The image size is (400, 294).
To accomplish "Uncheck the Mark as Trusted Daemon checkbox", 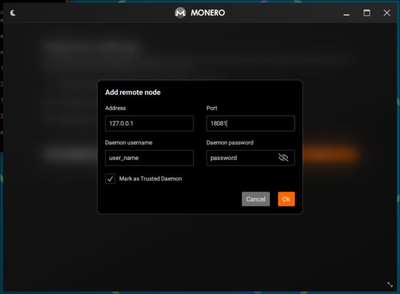I will click(x=110, y=179).
